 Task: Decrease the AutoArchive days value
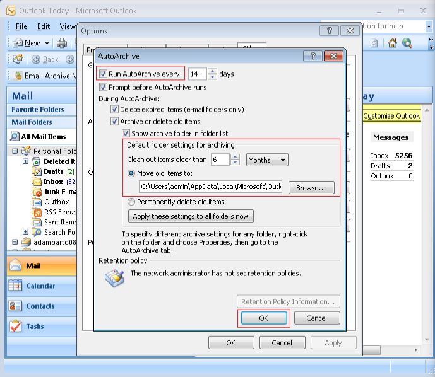tap(213, 77)
